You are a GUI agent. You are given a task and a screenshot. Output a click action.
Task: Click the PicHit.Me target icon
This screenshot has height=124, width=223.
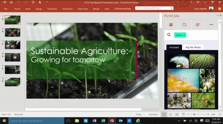point(198,25)
